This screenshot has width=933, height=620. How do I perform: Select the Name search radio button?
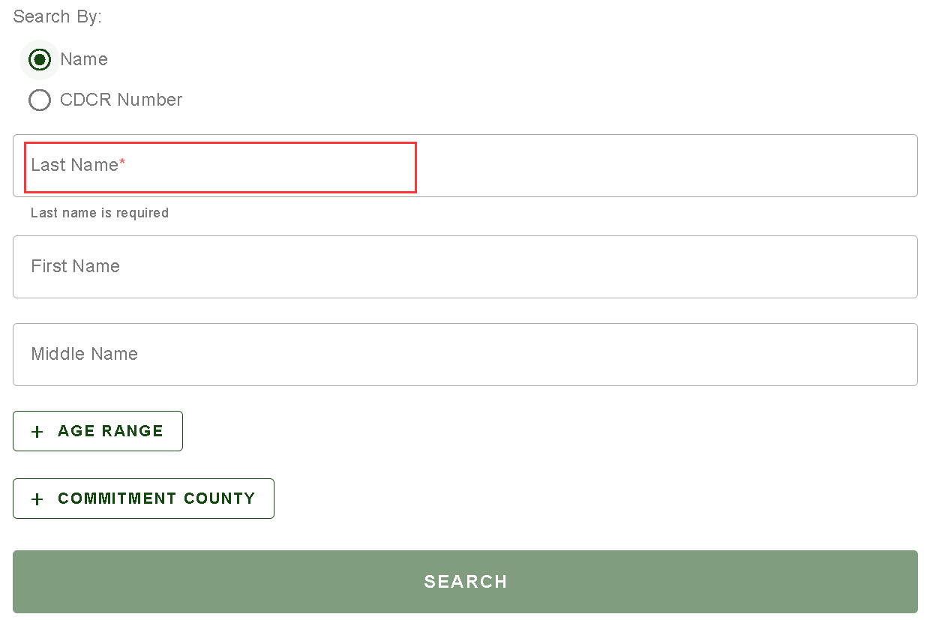pos(39,59)
